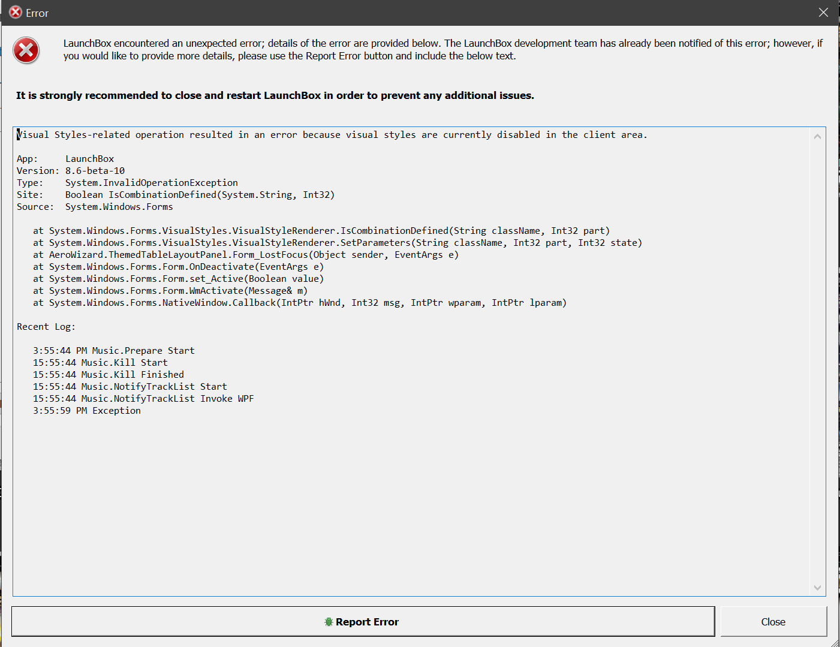
Task: Click the 'Recent Log:' heading
Action: click(x=46, y=327)
